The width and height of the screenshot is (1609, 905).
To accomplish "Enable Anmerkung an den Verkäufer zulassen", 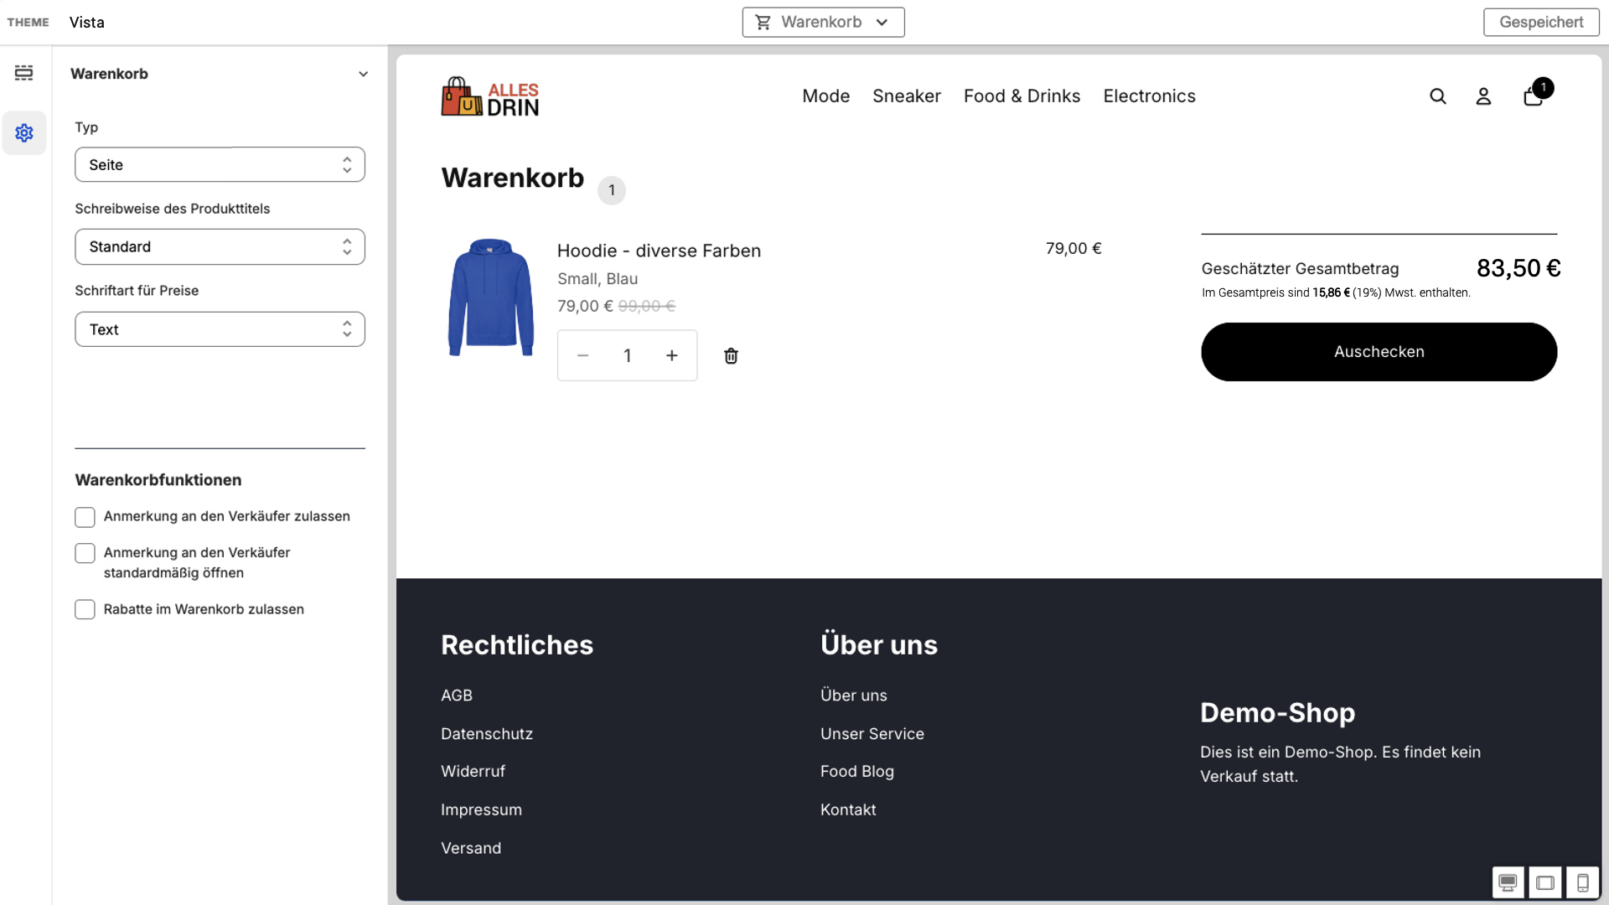I will [85, 517].
